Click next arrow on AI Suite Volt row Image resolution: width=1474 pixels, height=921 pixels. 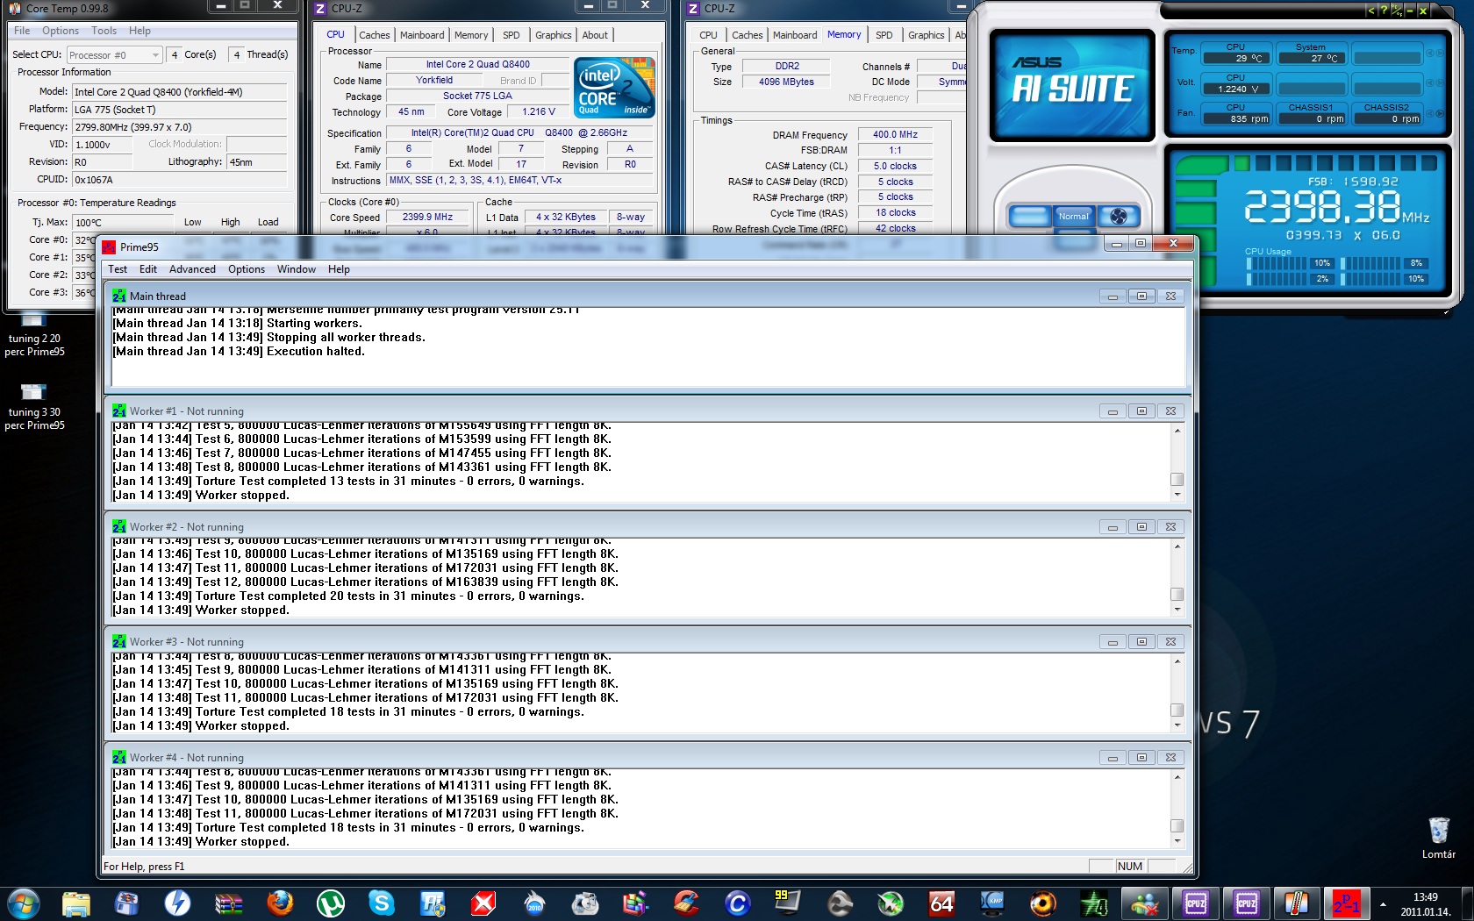(x=1440, y=83)
